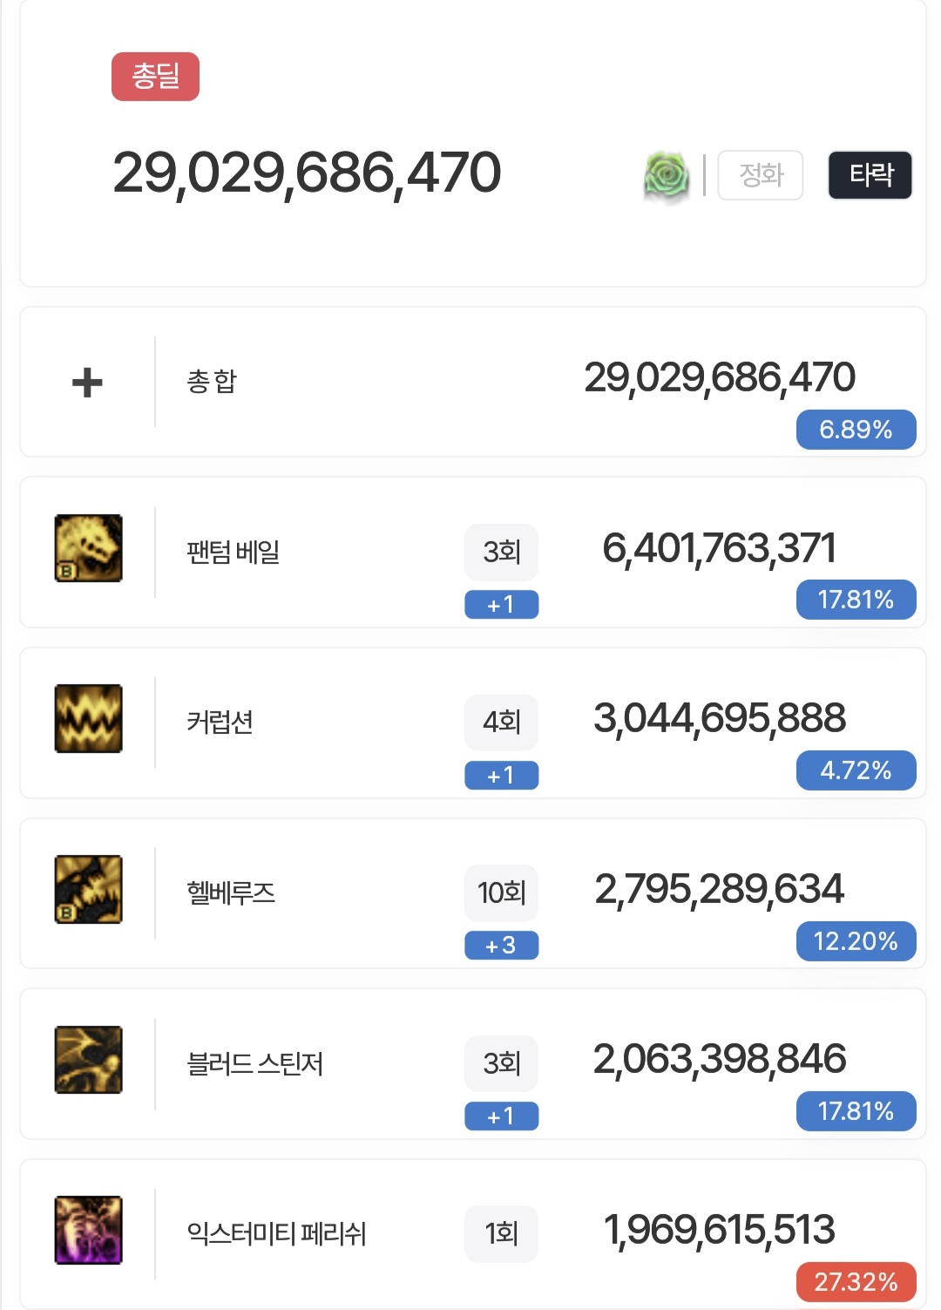Click the 익스터미티 페리쉬 skill name

pyautogui.click(x=276, y=1233)
